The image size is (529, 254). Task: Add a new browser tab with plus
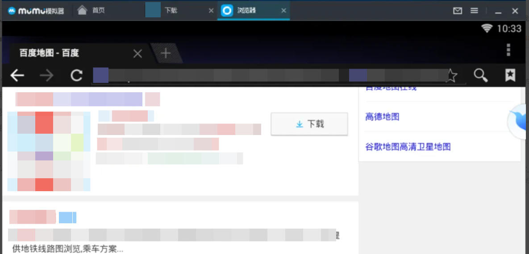[166, 53]
